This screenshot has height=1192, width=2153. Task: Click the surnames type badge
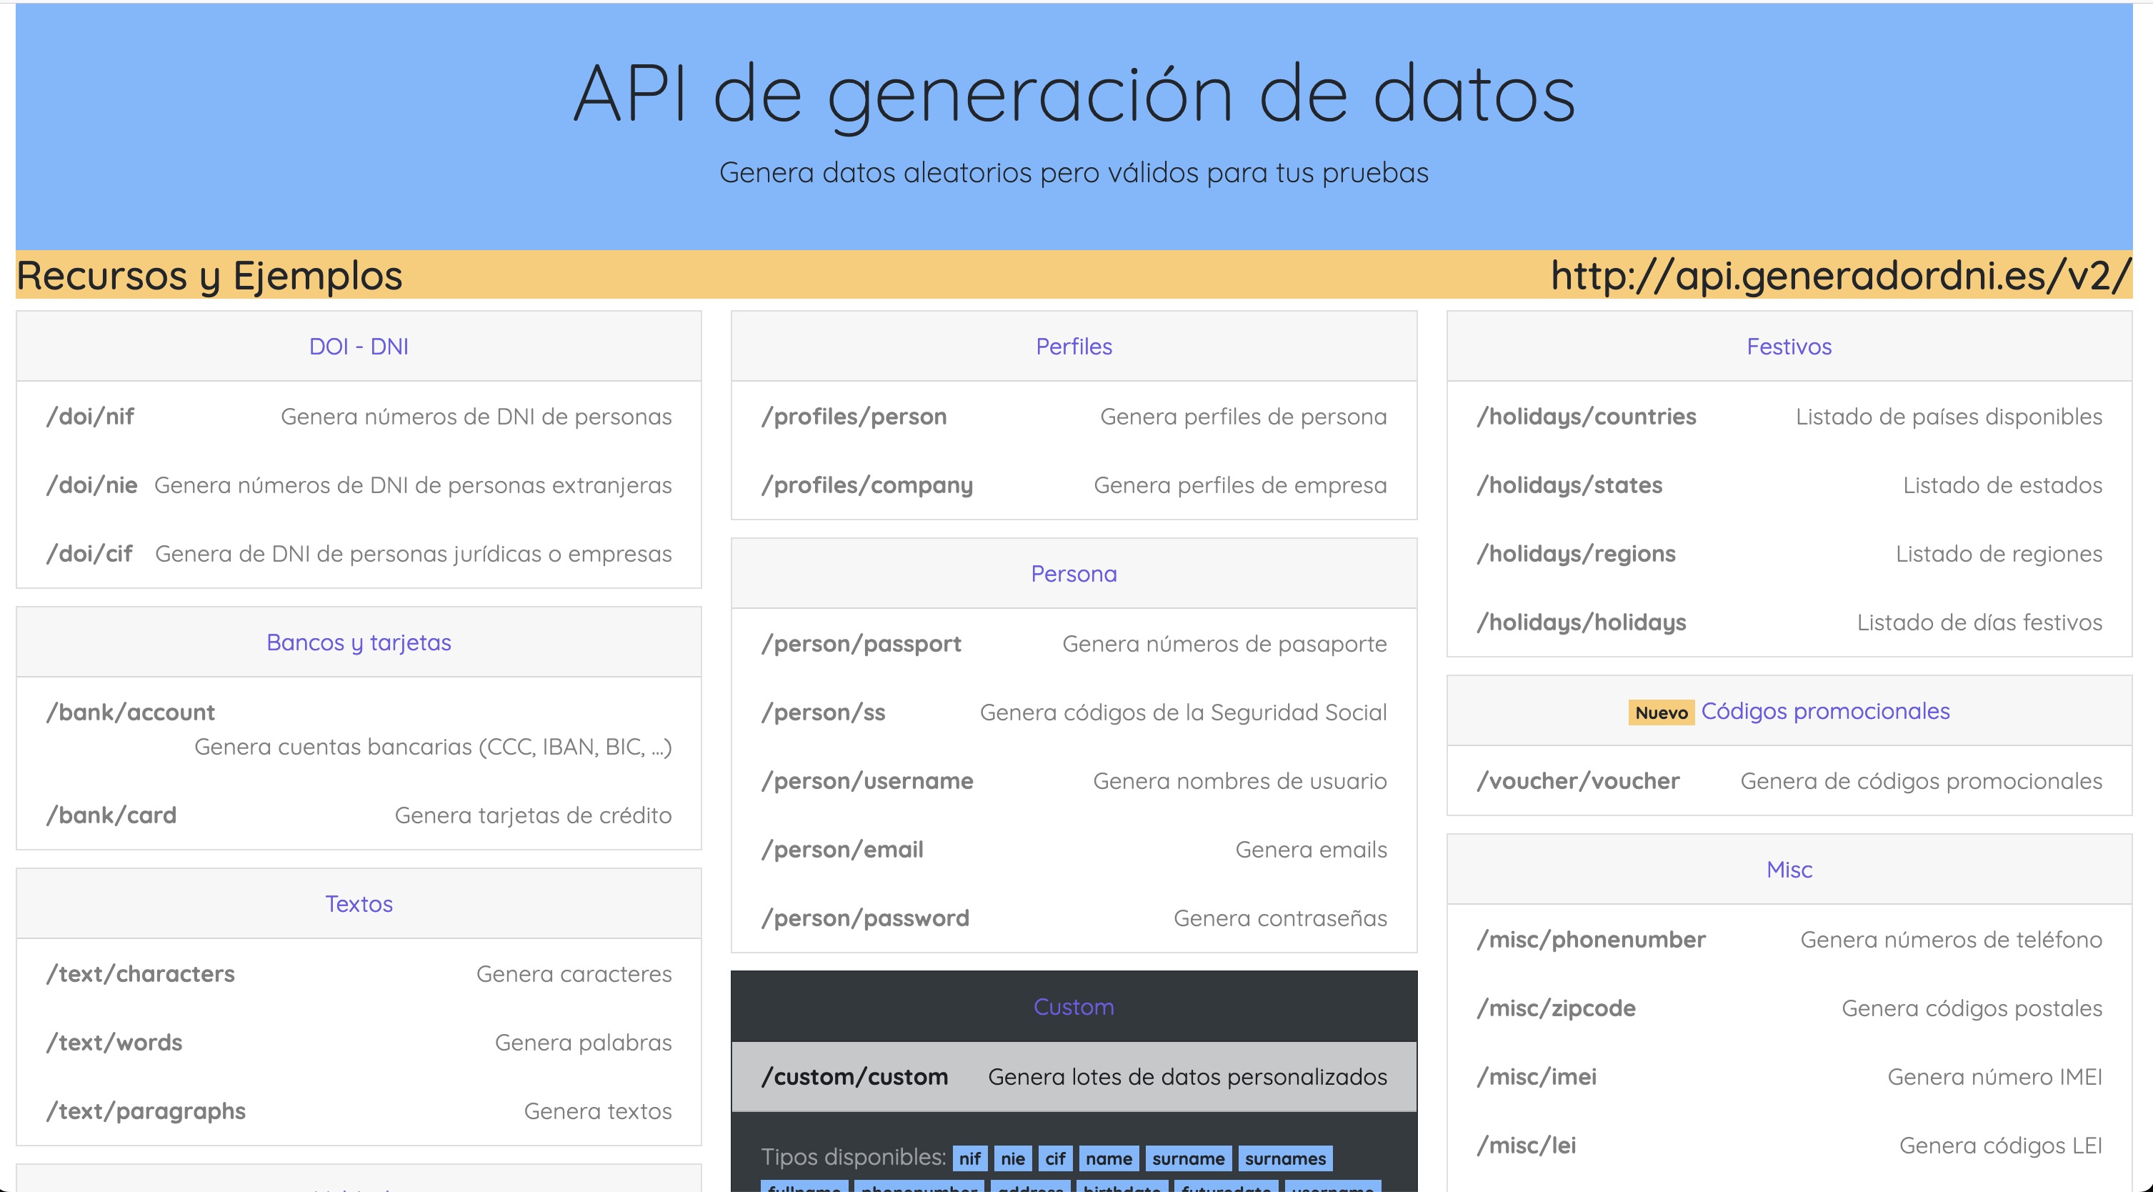click(1286, 1158)
